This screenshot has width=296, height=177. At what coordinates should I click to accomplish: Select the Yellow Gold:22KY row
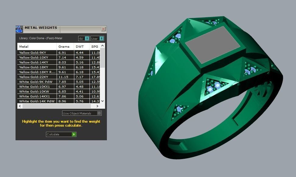(59, 77)
